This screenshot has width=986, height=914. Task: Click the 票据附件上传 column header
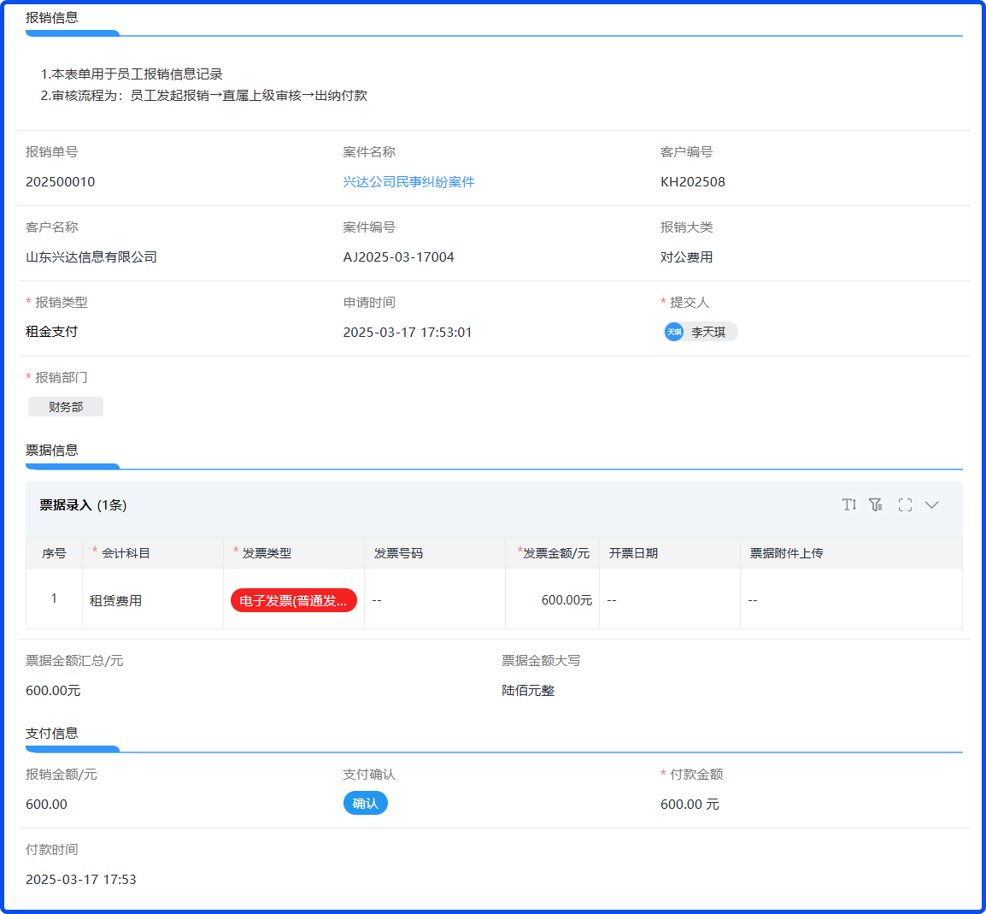tap(786, 553)
